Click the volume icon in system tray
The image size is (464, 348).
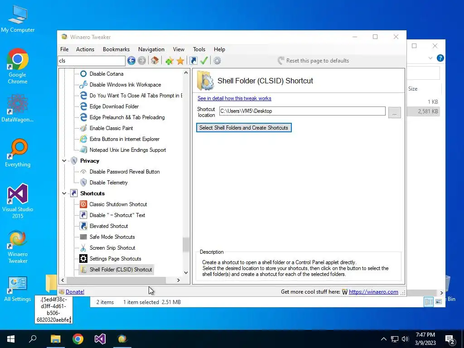pos(405,339)
